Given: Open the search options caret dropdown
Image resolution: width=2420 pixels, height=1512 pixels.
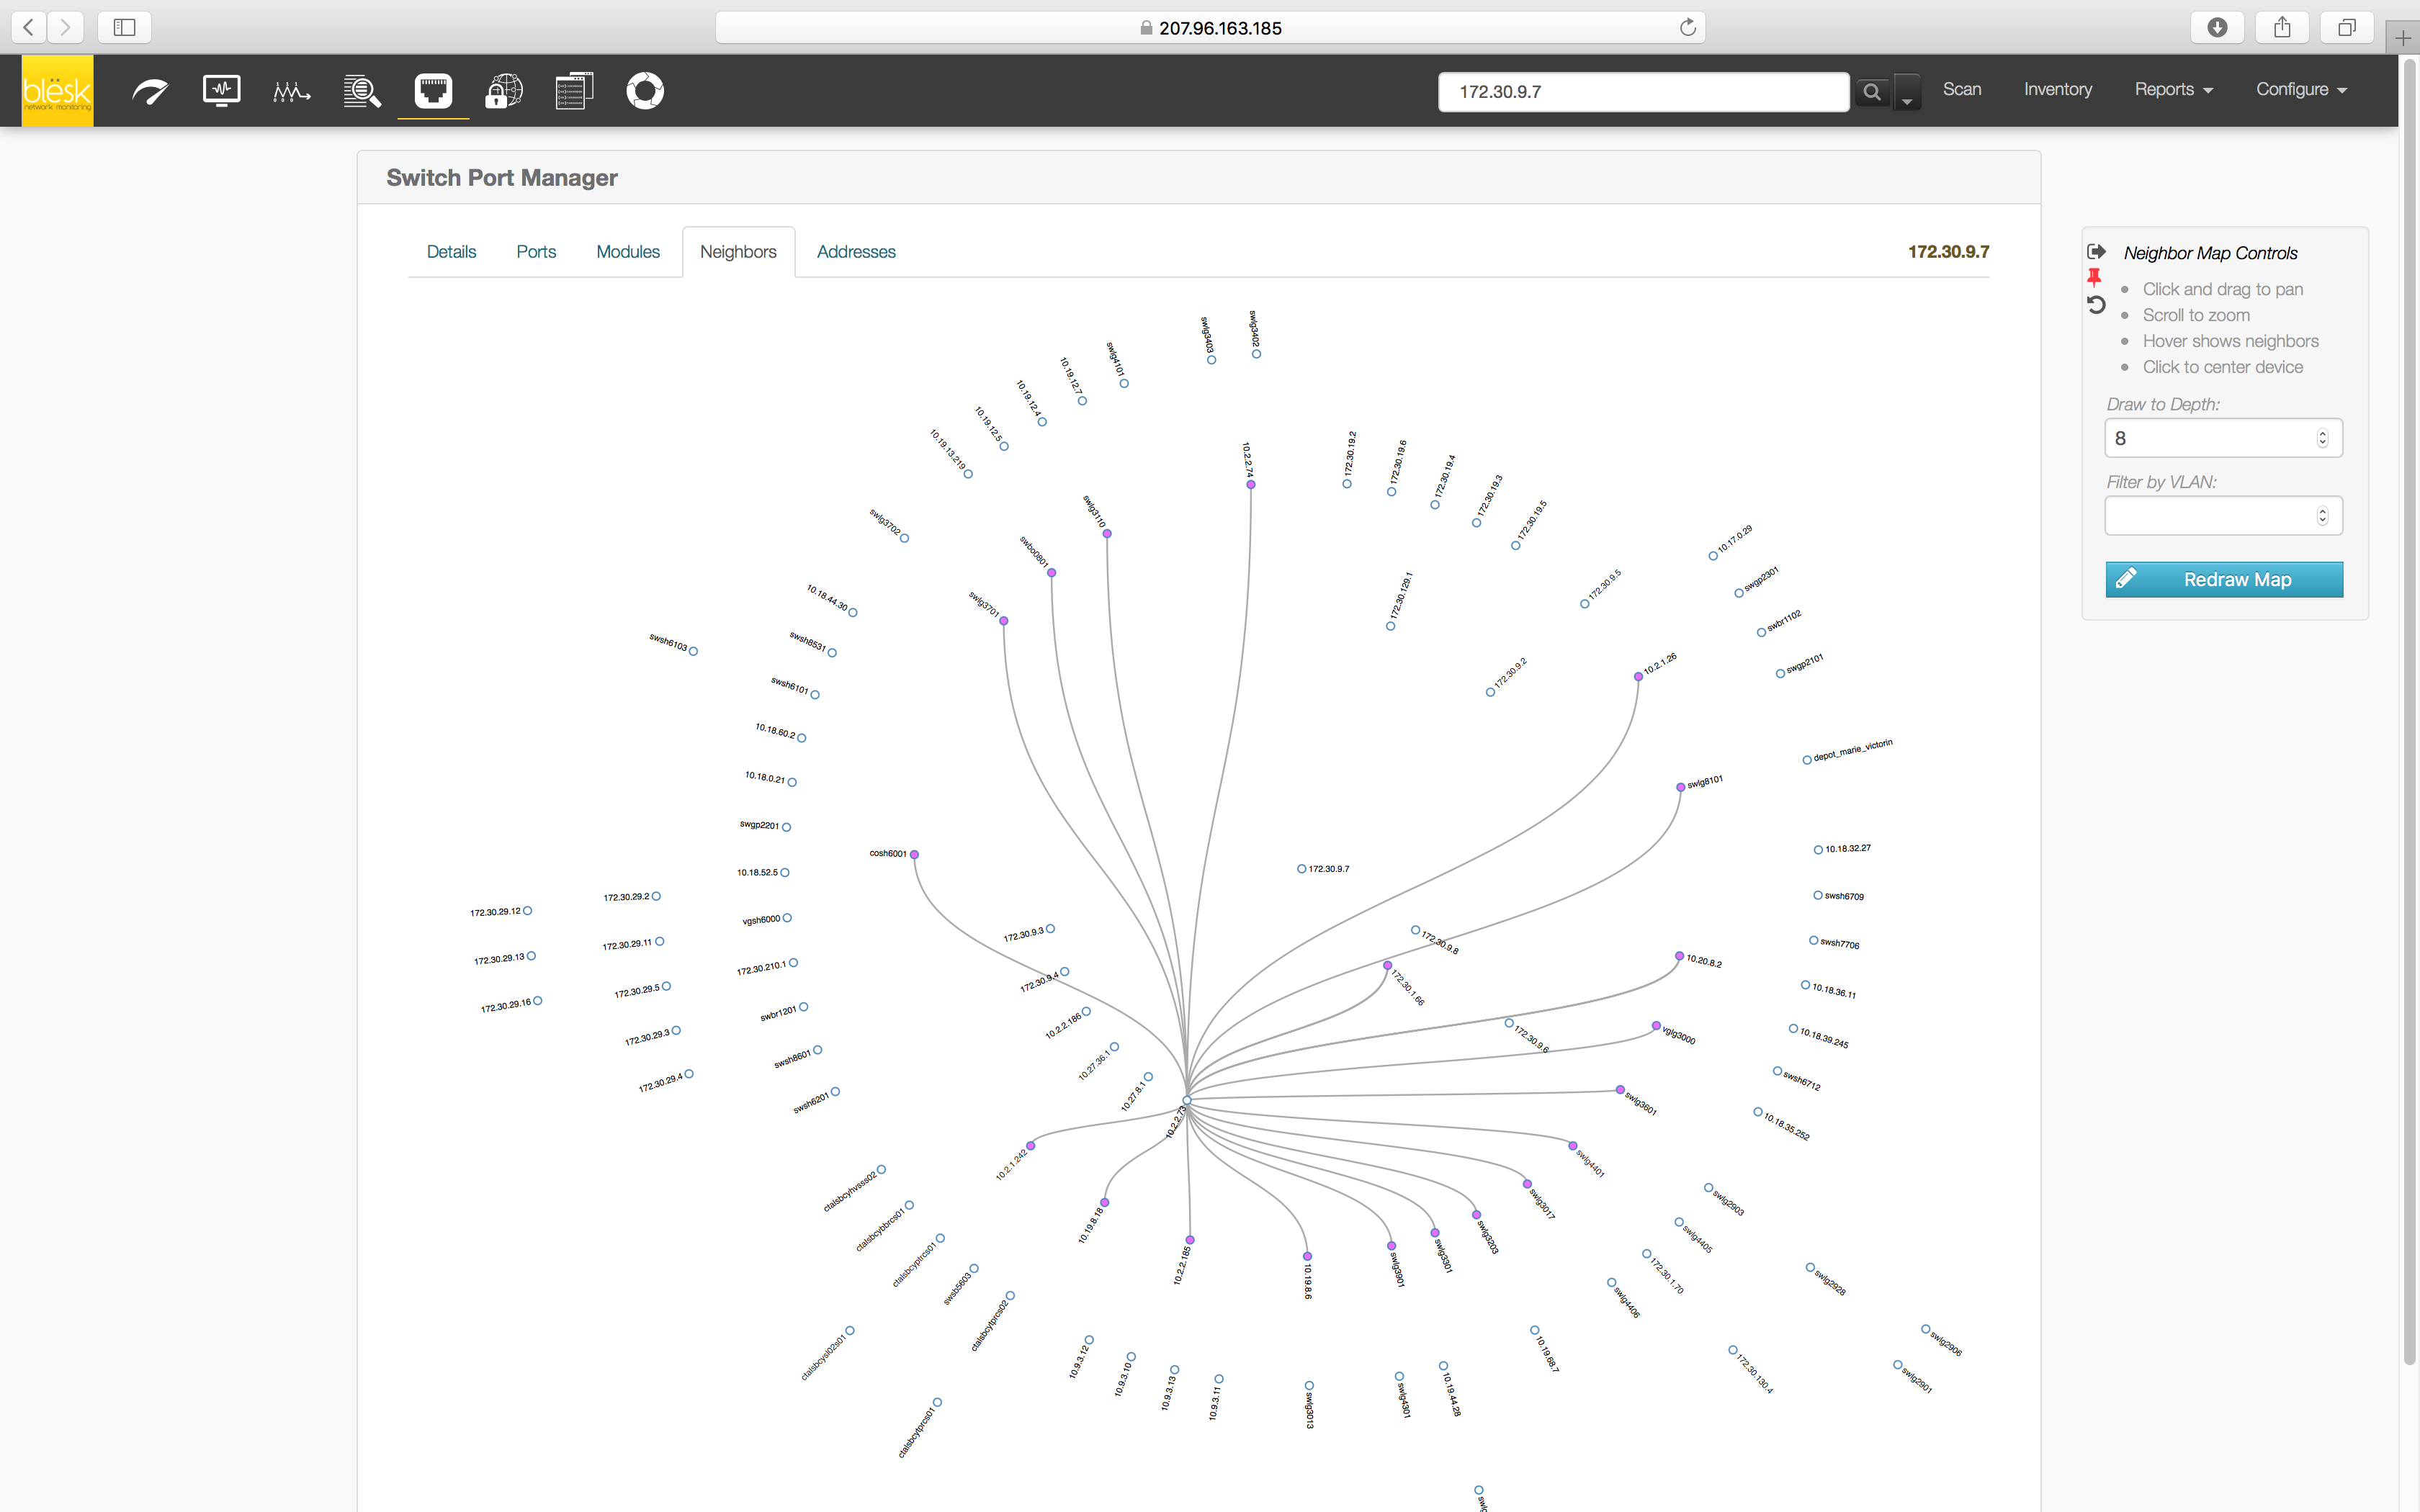Looking at the screenshot, I should [x=1907, y=93].
